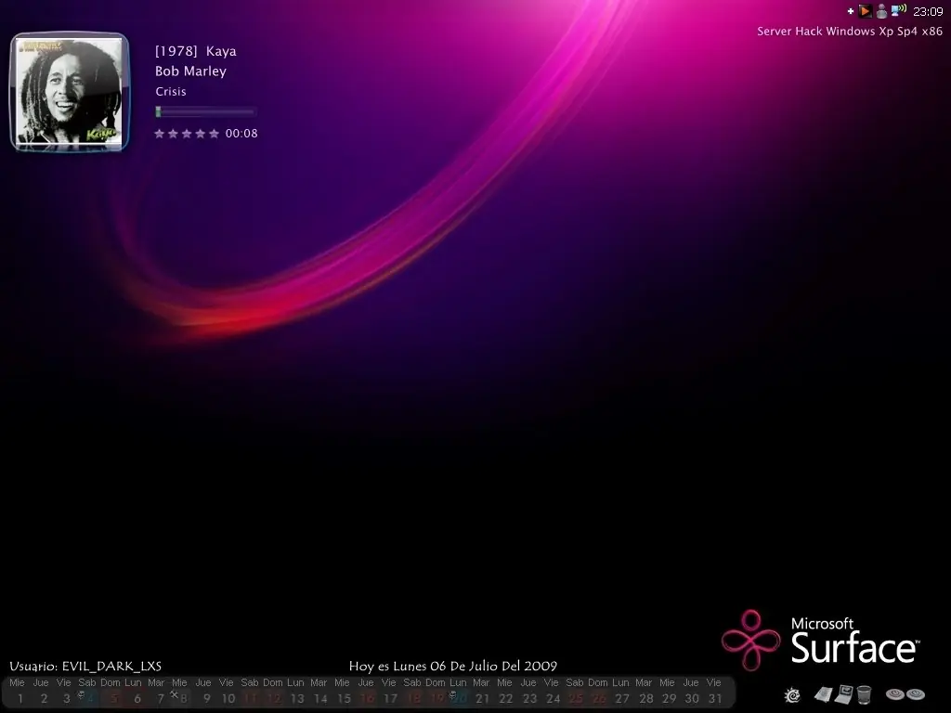The width and height of the screenshot is (951, 713).
Task: Select calendar day 31
Action: tap(715, 698)
